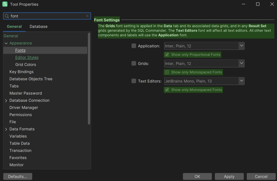The width and height of the screenshot is (277, 181).
Task: Toggle Show only Proportional Fonts
Action: click(167, 55)
